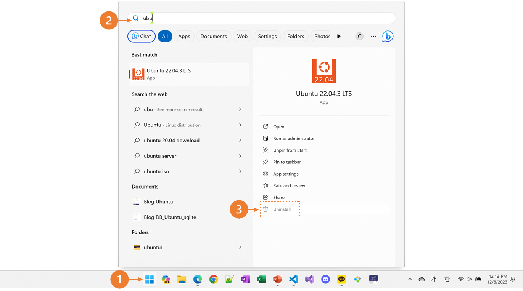Open the 'Blog DB_Ubuntu_sqlite' document result
This screenshot has width=523, height=291.
coord(189,217)
